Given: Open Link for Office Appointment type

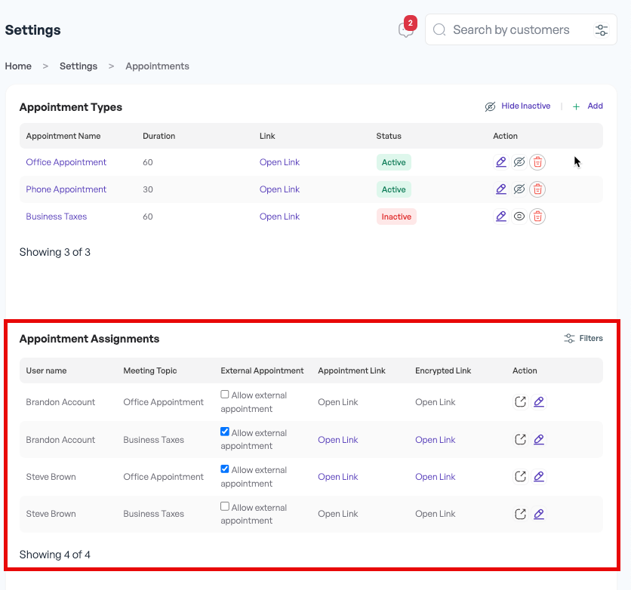Looking at the screenshot, I should (280, 162).
